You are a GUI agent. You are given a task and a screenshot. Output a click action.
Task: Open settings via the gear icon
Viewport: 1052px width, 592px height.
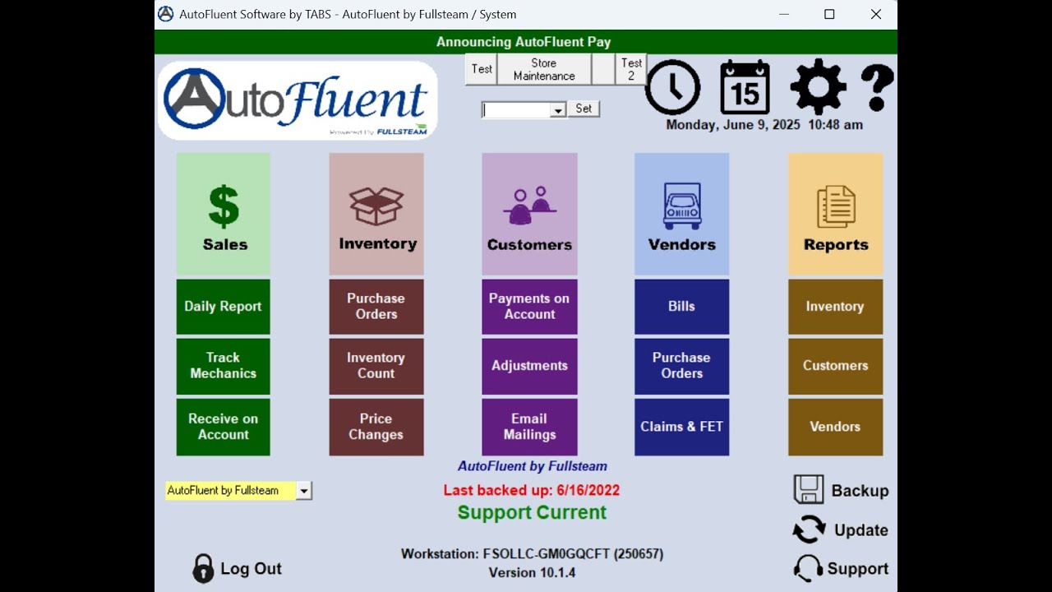[x=818, y=87]
